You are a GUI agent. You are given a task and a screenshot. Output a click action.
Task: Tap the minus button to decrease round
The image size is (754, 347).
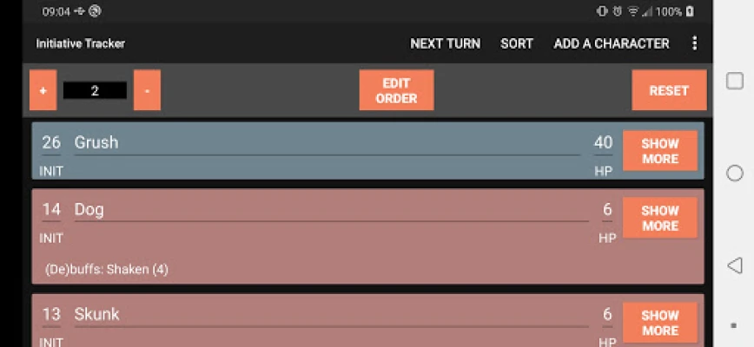click(x=147, y=90)
